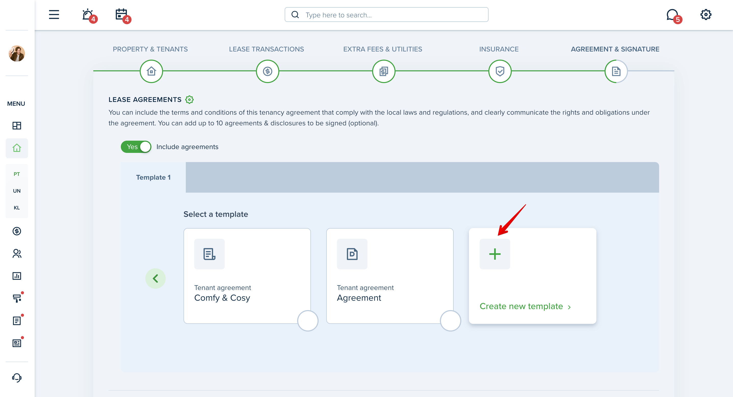Viewport: 733px width, 397px height.
Task: Open the dashboard grid icon in sidebar
Action: pyautogui.click(x=17, y=126)
